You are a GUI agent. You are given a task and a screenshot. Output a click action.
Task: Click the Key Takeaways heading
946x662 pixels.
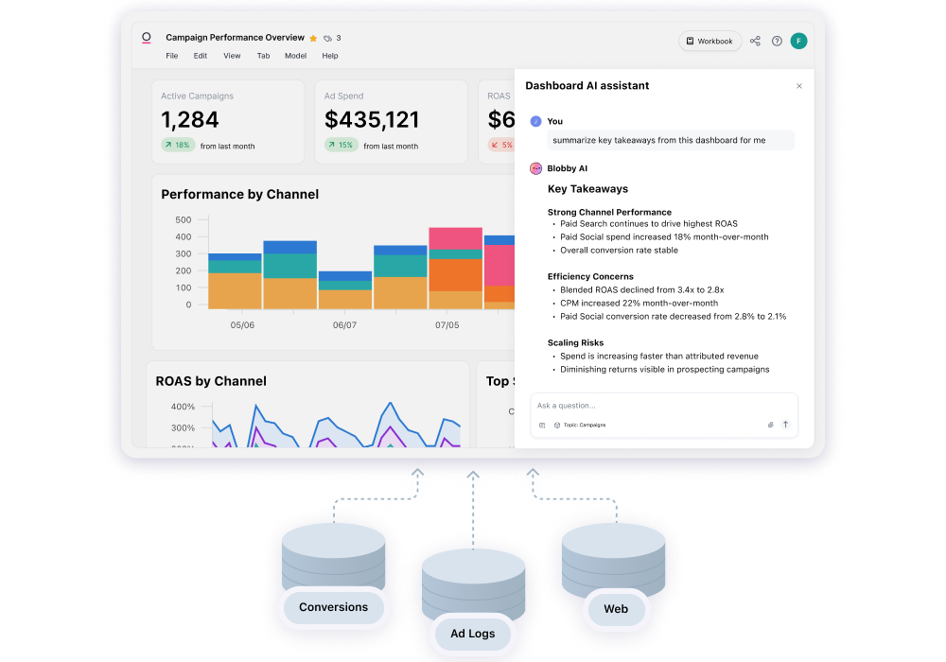pos(587,189)
